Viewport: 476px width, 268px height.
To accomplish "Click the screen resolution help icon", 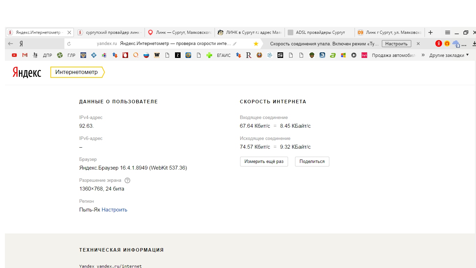I will (x=127, y=180).
